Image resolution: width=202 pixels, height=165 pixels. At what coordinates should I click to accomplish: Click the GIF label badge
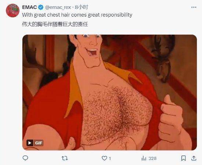click(39, 143)
